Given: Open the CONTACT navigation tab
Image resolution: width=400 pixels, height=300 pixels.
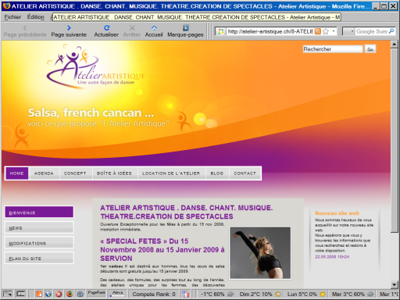Looking at the screenshot, I should pos(245,173).
